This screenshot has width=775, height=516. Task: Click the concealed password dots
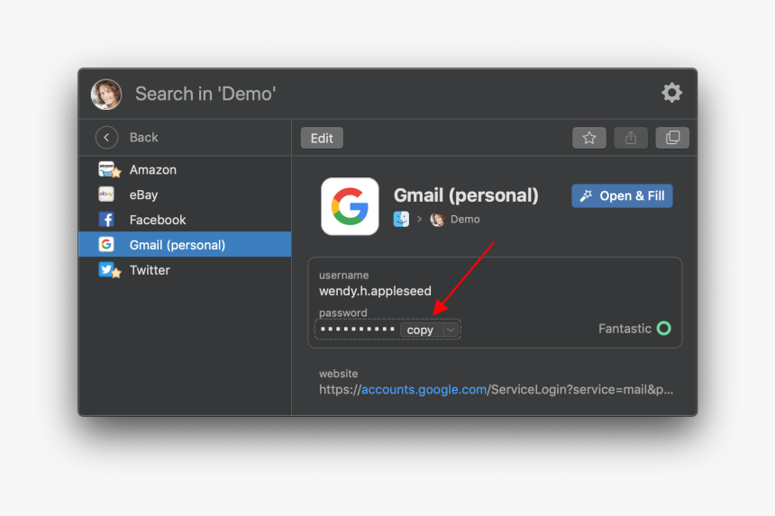click(x=357, y=329)
